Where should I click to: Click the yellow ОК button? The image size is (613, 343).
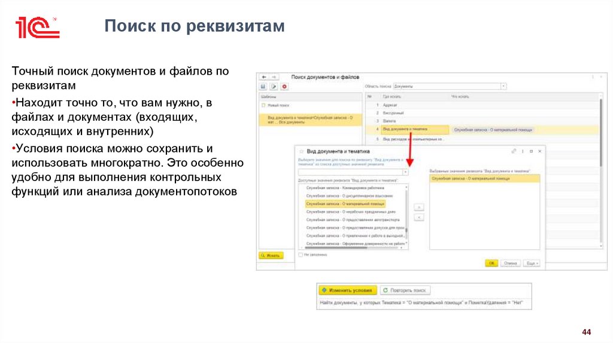pos(491,264)
